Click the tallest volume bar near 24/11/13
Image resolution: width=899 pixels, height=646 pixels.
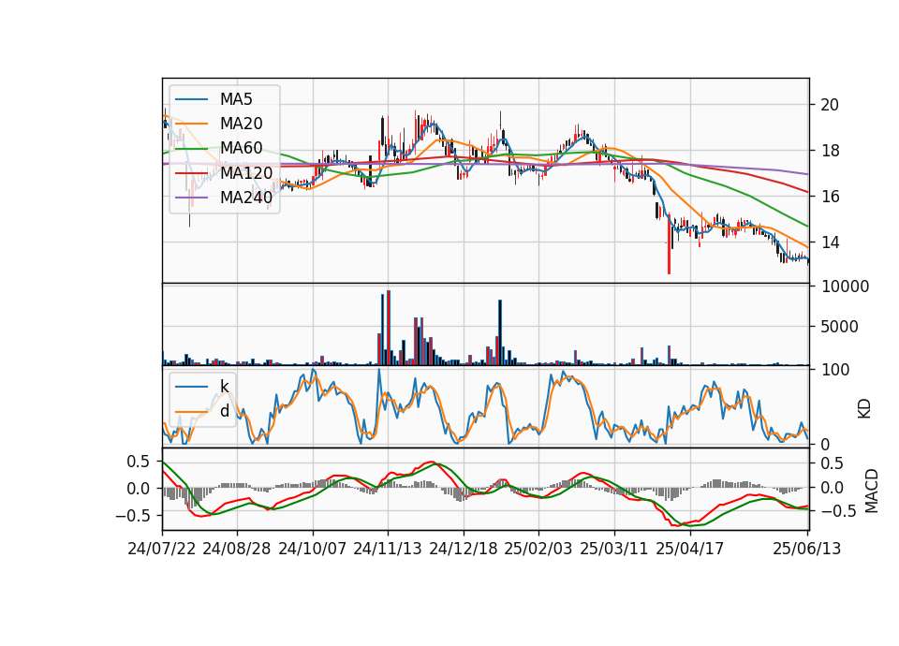(x=389, y=328)
